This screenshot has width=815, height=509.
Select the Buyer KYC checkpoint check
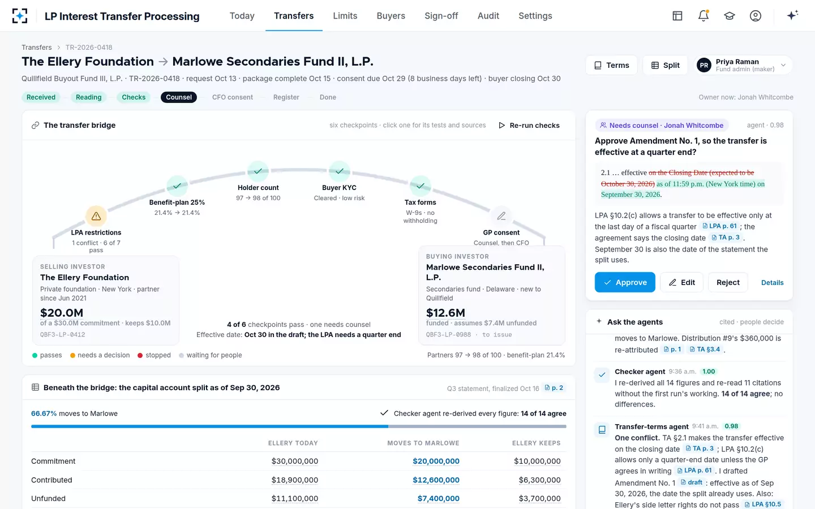click(x=340, y=171)
